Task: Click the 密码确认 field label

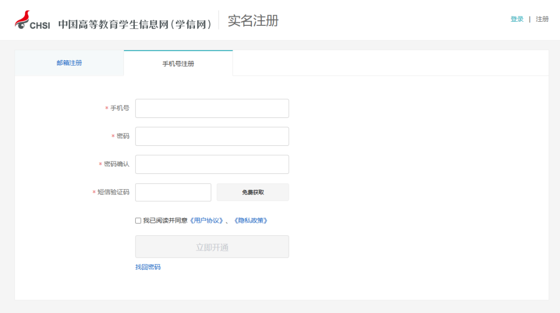Action: (117, 164)
